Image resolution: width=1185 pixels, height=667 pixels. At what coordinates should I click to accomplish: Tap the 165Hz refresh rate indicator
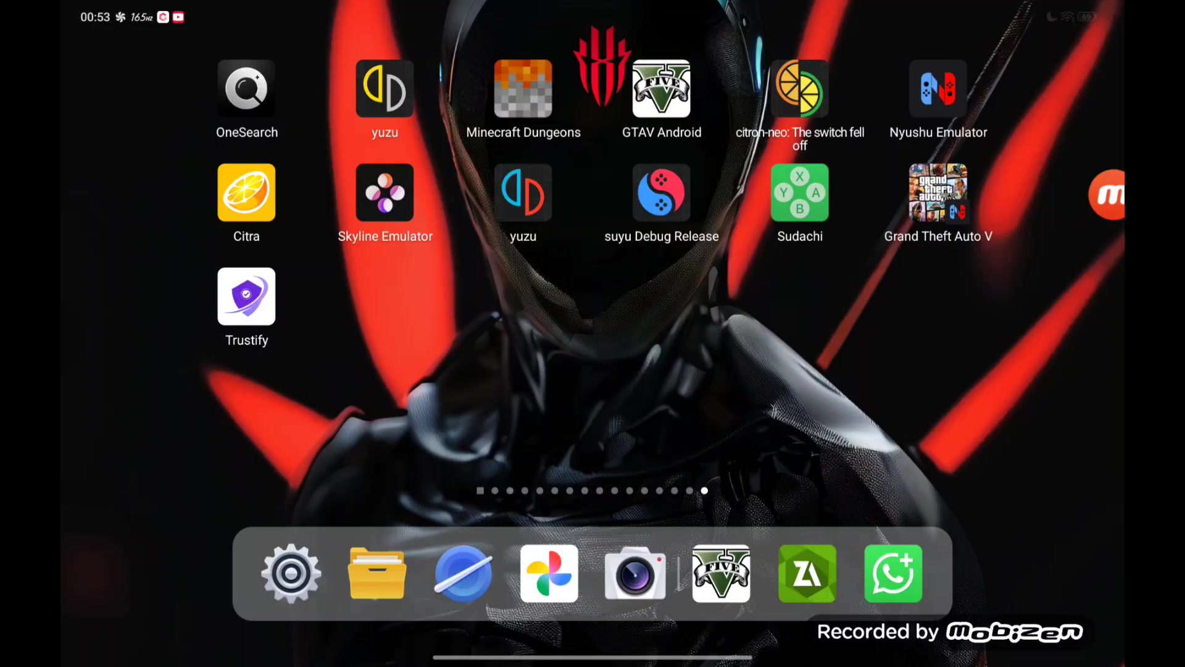coord(141,17)
